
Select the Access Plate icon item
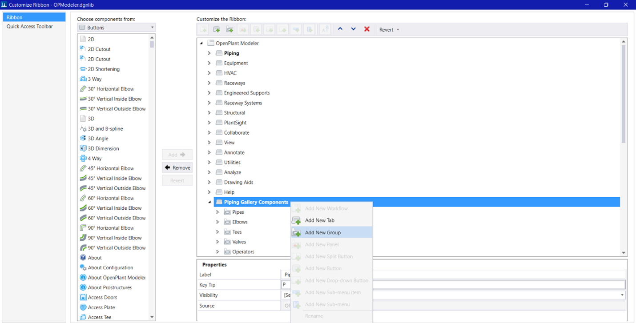pos(83,307)
